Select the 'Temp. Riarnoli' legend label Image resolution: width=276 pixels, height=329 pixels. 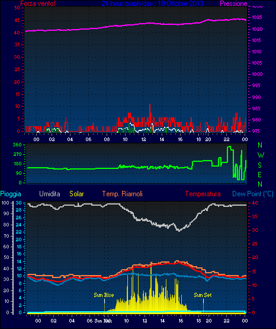pos(123,194)
